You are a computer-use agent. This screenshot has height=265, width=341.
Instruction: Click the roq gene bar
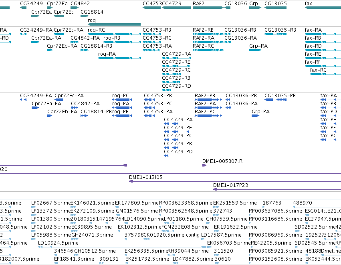click(114, 24)
